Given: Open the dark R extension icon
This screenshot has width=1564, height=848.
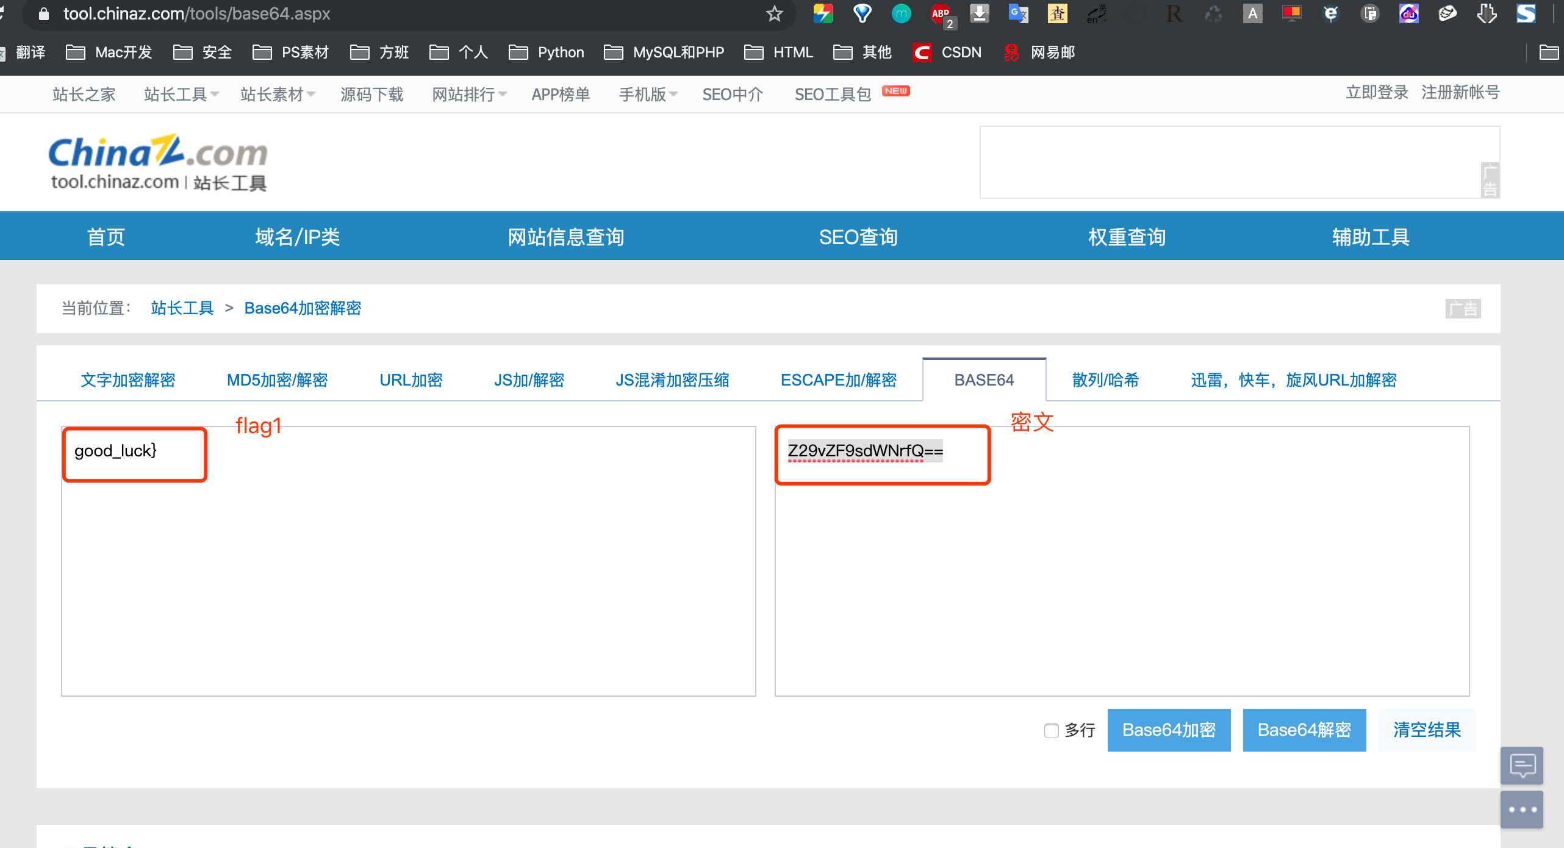Looking at the screenshot, I should (1174, 13).
